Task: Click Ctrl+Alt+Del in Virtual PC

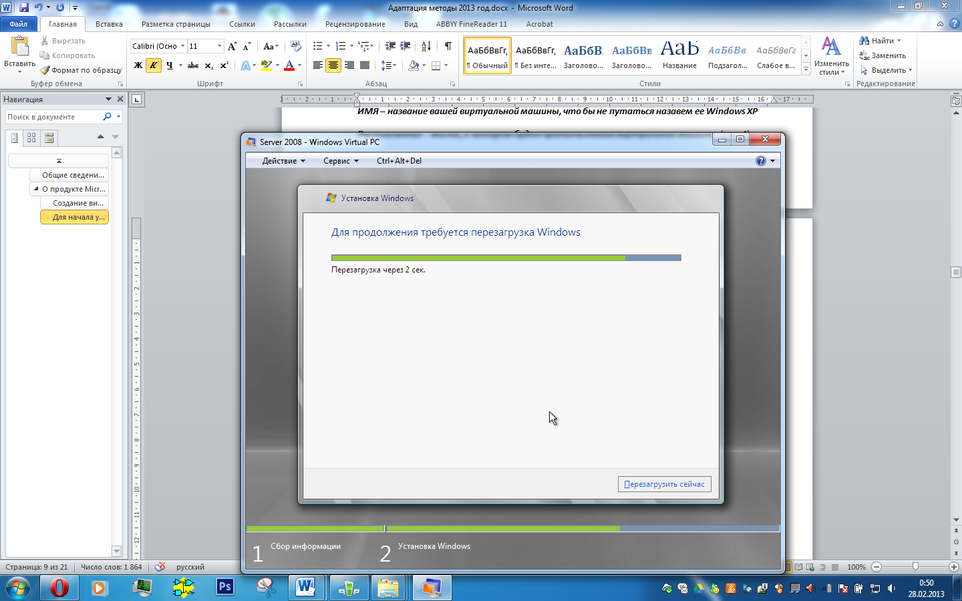Action: 399,161
